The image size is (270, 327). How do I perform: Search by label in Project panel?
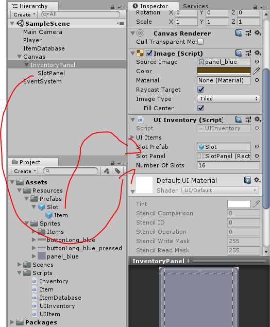tap(117, 171)
